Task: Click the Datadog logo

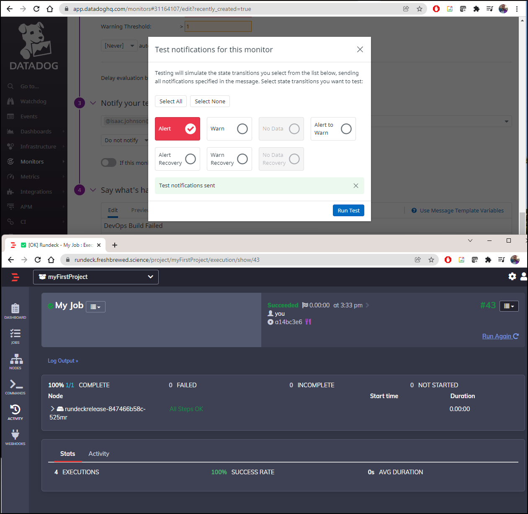Action: tap(34, 46)
